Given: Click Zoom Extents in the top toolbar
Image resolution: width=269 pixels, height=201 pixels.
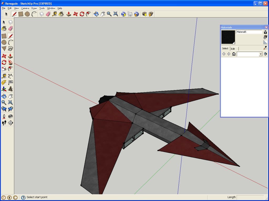Looking at the screenshot, I should pyautogui.click(x=116, y=14).
